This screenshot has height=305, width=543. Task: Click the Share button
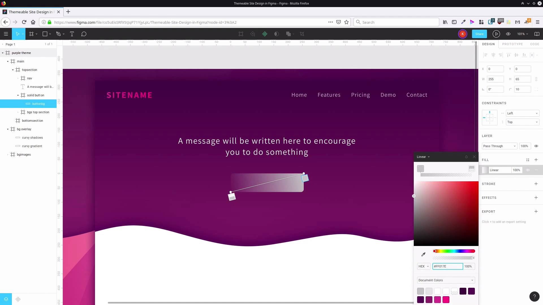(x=479, y=34)
